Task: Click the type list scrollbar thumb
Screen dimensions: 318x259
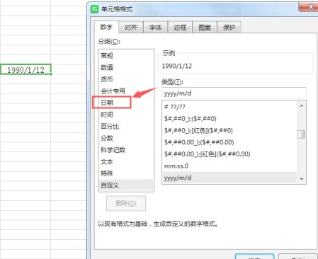Action: tap(302, 134)
